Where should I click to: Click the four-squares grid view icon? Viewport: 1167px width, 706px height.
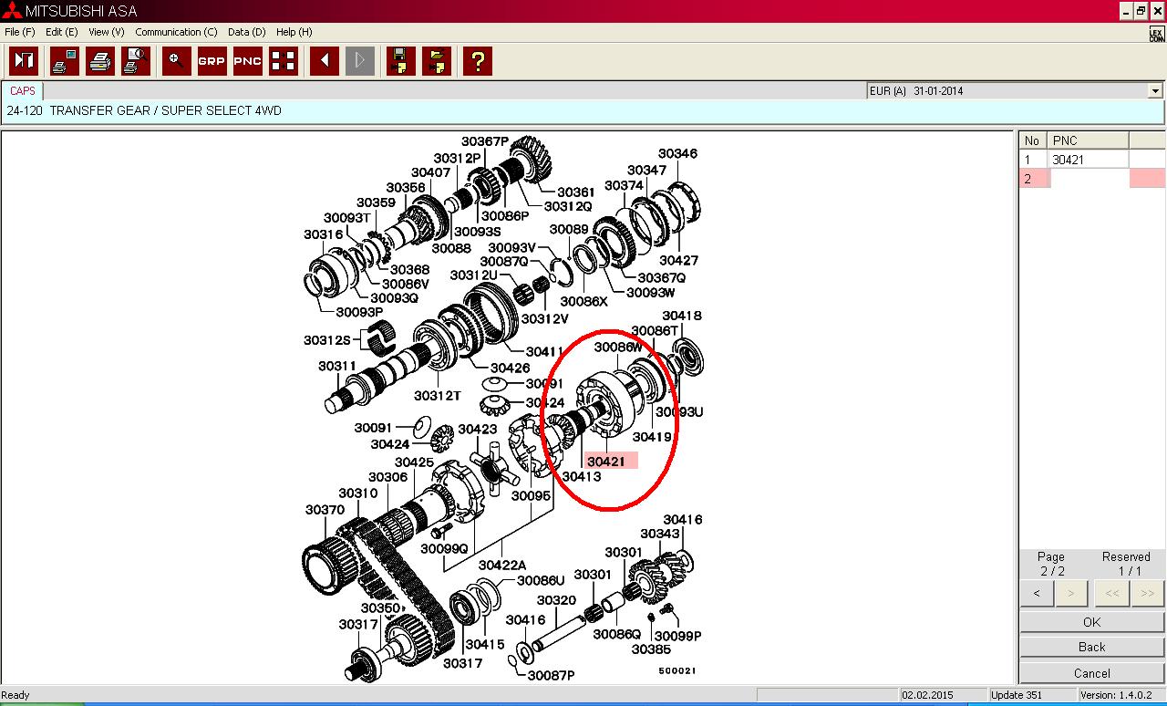pyautogui.click(x=284, y=61)
